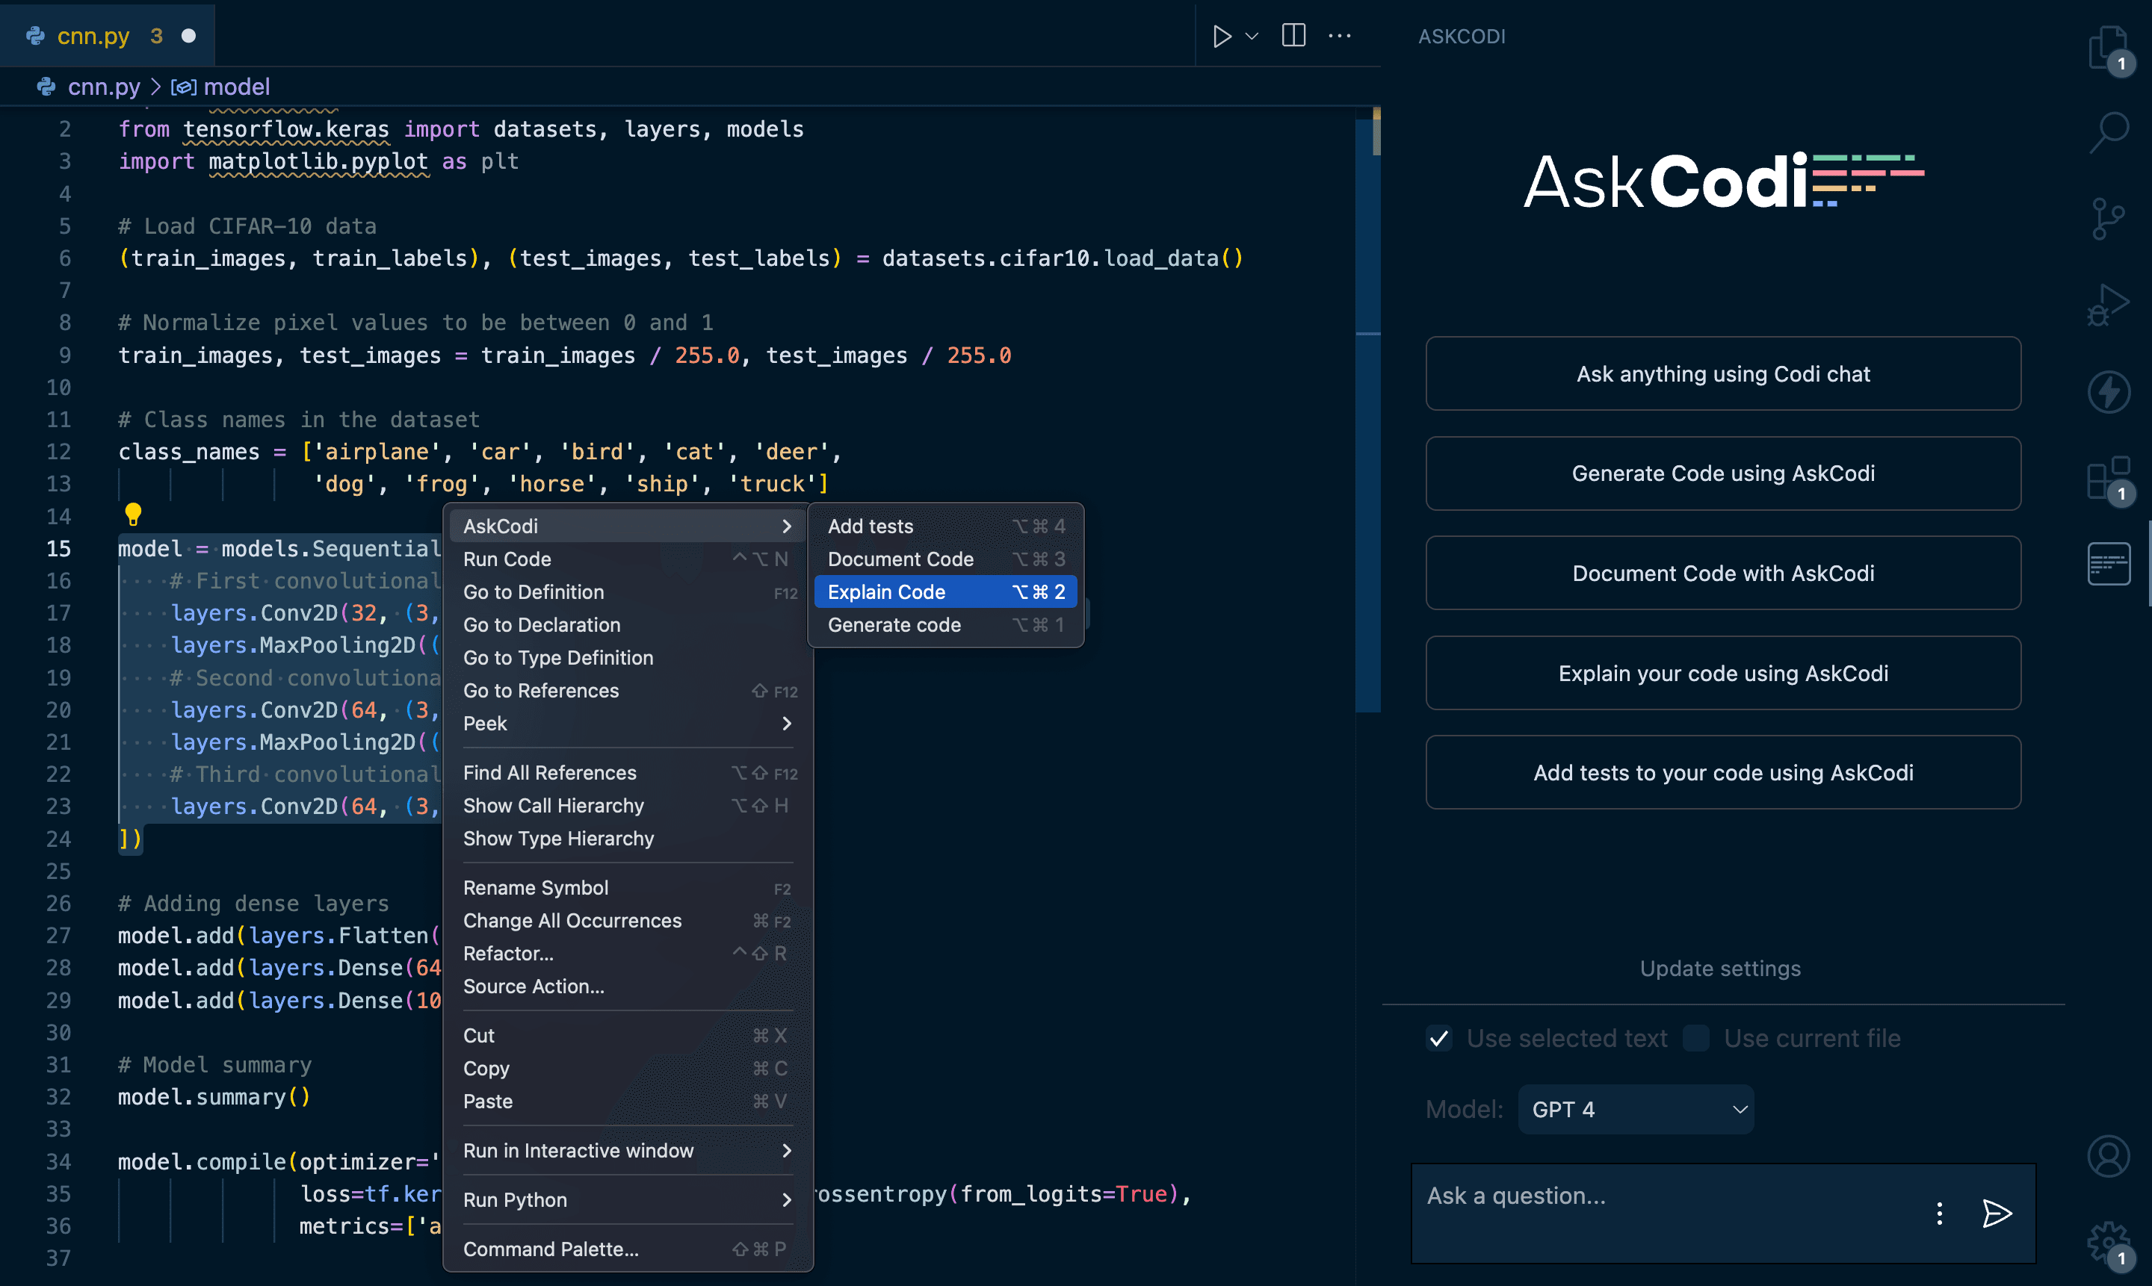Open the AskCodi panel icon in activity bar

pyautogui.click(x=2108, y=564)
